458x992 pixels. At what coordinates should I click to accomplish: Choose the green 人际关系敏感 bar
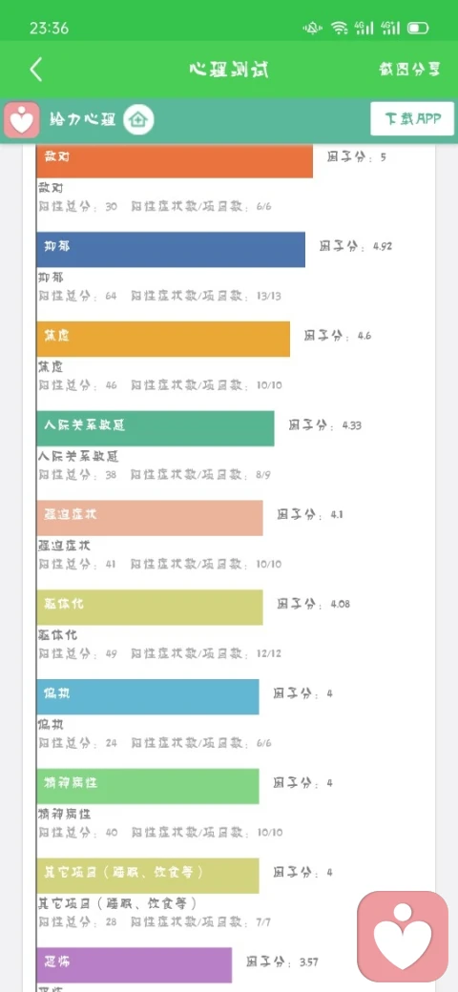click(156, 428)
